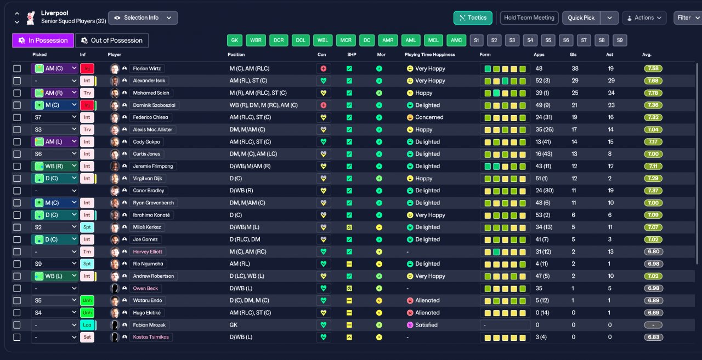Select the AMC position pill

pos(456,41)
